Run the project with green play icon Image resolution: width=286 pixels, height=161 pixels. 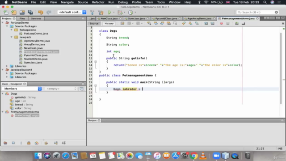(x=109, y=13)
